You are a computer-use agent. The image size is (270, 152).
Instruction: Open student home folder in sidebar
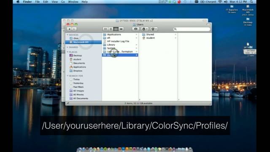pos(77,59)
